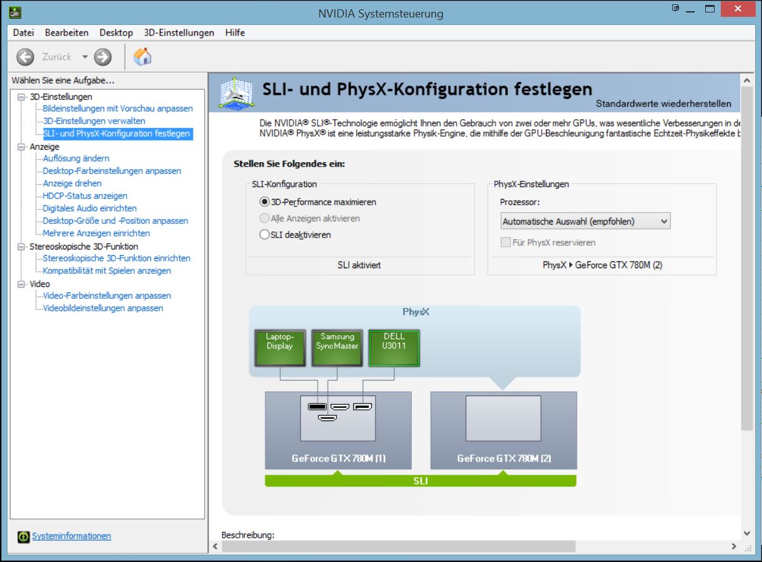
Task: Open Stereoskopische 3D-Funktion einrichten
Action: coord(117,258)
